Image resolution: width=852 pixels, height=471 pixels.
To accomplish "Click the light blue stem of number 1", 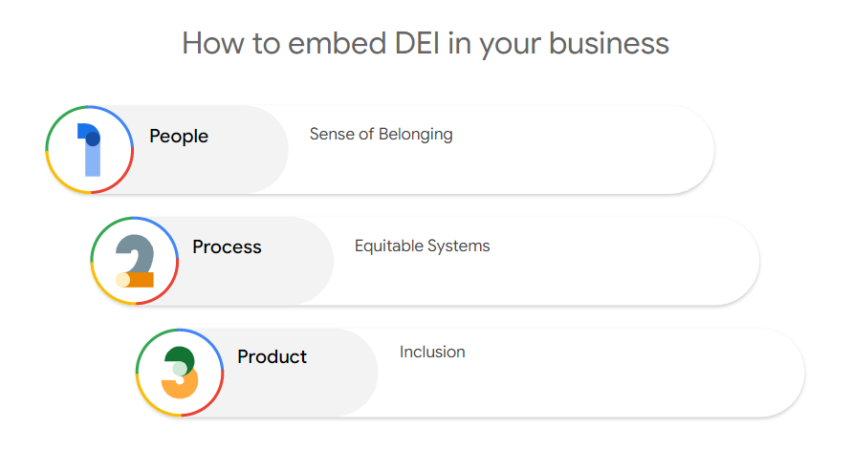I will pyautogui.click(x=92, y=162).
